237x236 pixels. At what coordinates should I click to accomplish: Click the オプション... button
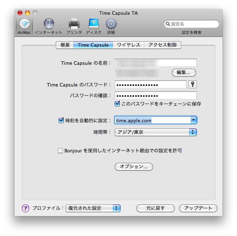click(x=134, y=167)
